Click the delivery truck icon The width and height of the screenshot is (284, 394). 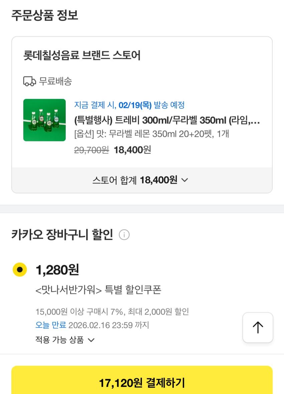tap(29, 81)
